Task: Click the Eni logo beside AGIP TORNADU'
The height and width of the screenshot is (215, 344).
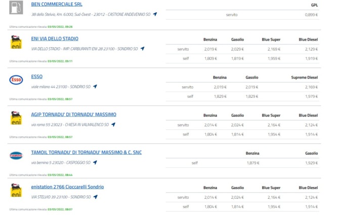Action: [16, 118]
